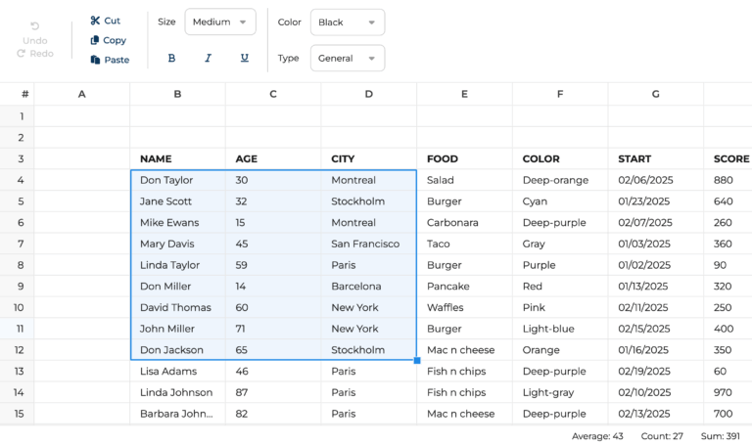Copy the selected cells

(x=108, y=40)
